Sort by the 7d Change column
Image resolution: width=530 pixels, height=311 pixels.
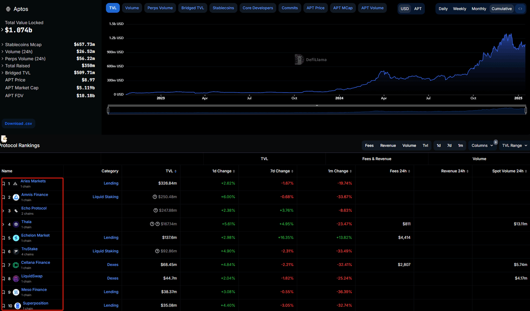click(282, 171)
